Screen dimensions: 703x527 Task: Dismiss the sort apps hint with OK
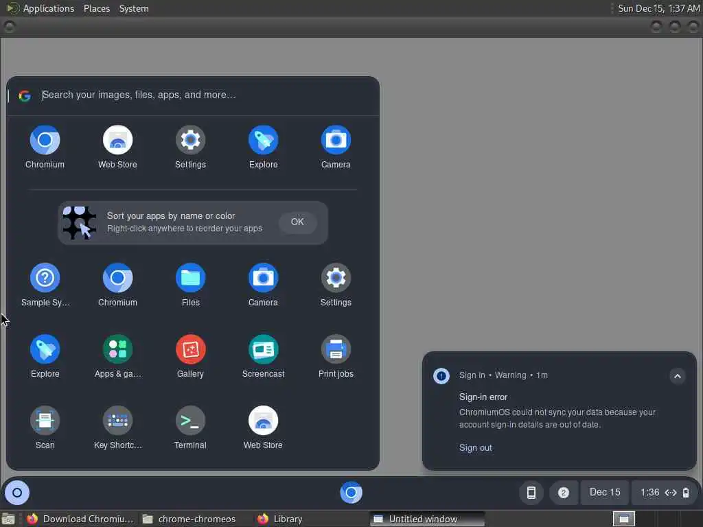tap(297, 222)
